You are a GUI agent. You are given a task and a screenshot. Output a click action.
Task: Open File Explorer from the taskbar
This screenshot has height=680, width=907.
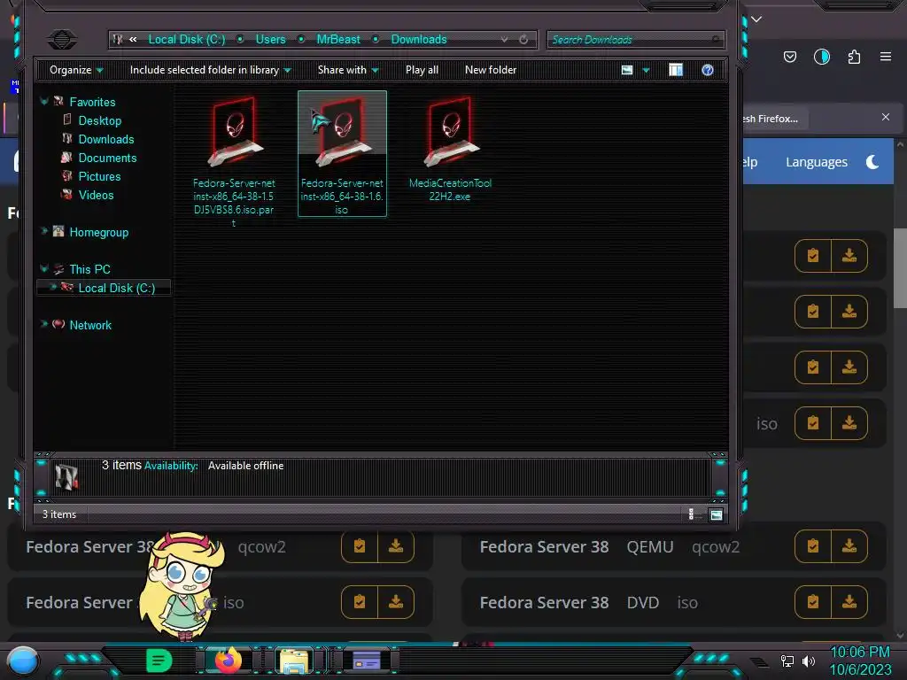click(294, 661)
